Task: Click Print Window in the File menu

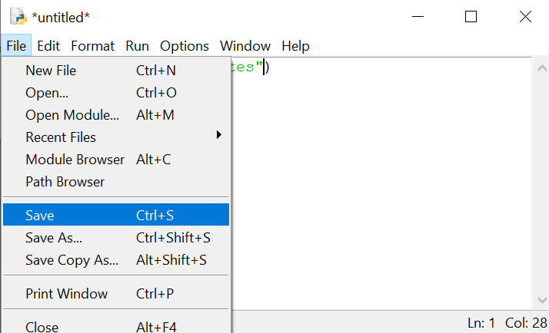Action: point(66,294)
